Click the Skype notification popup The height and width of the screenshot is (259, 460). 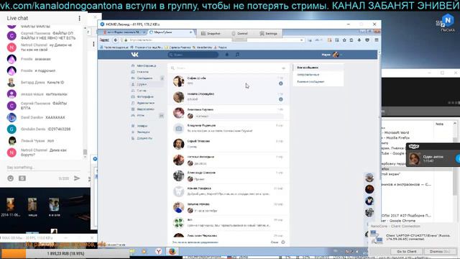[x=433, y=155]
